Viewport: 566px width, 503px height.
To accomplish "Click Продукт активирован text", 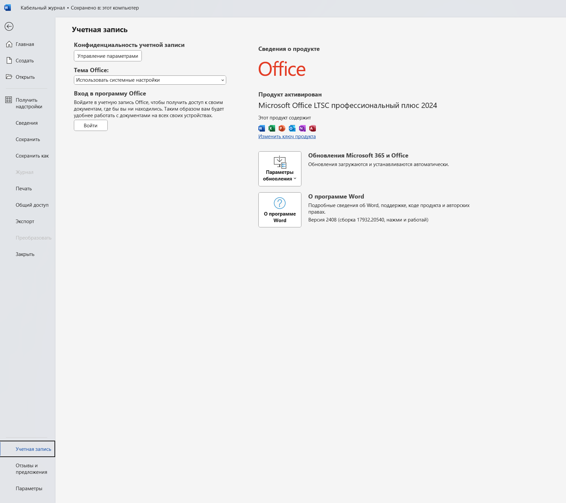I will coord(290,94).
